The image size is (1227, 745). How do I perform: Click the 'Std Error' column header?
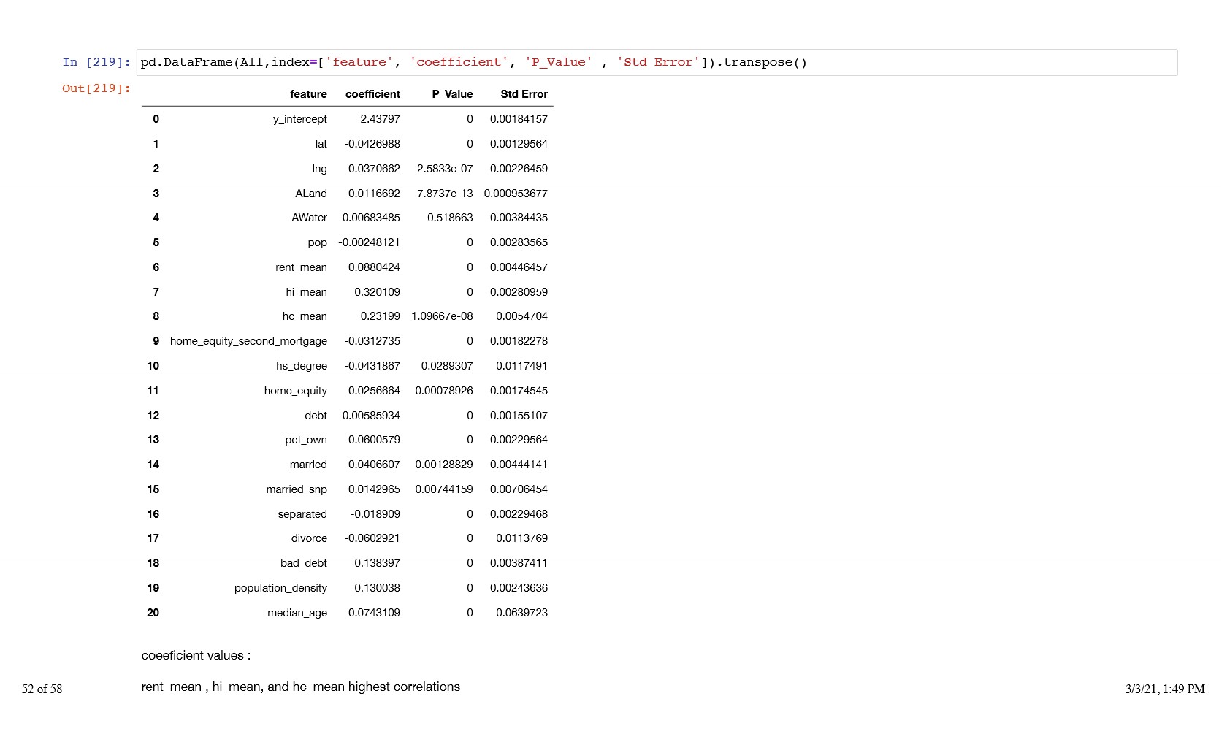(524, 94)
